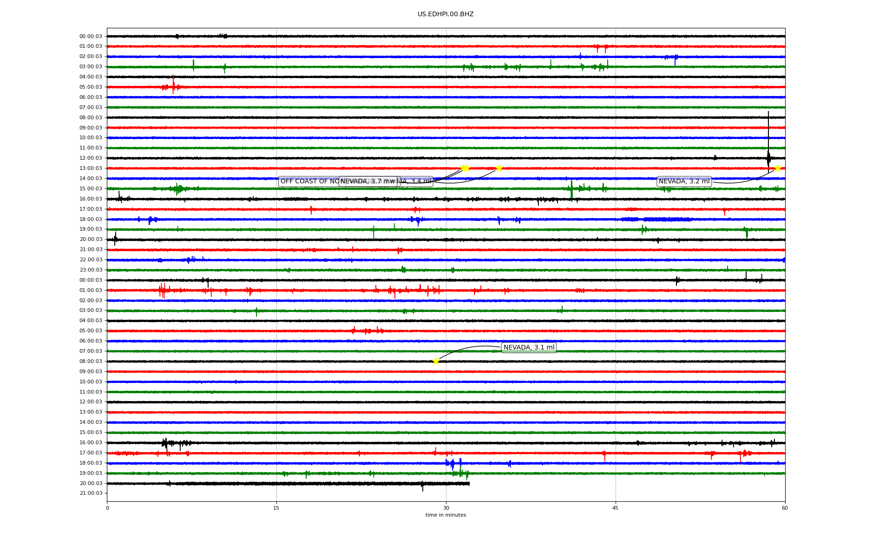Click the yellow star linked to 'NEVADA, 3.1 ml'

click(x=436, y=361)
